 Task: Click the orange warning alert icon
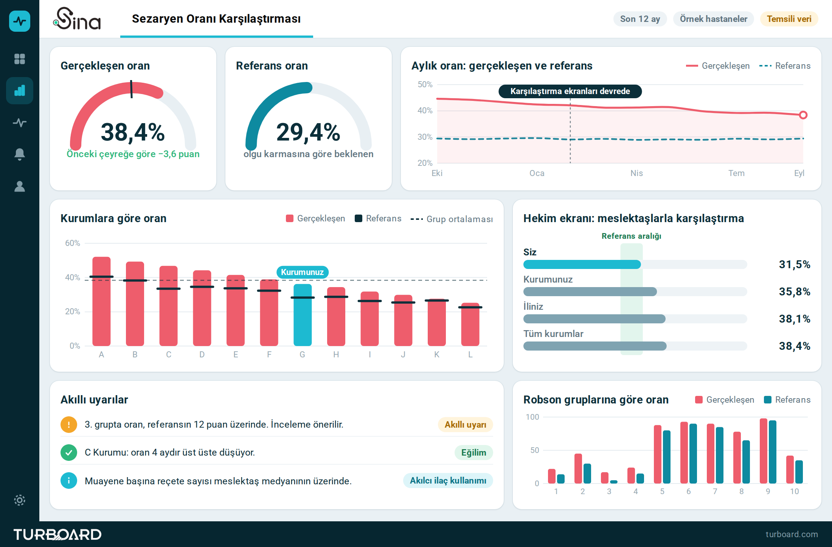tap(69, 425)
